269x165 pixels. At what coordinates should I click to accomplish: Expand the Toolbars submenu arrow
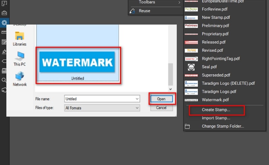(x=179, y=2)
